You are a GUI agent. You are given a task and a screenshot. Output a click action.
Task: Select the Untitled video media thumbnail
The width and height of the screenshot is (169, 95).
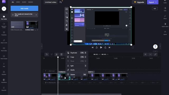(32, 25)
